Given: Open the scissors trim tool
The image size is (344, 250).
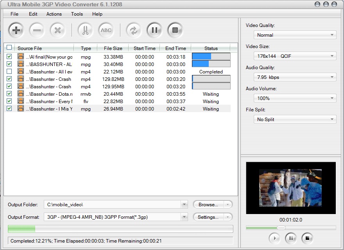Looking at the screenshot, I should point(85,30).
